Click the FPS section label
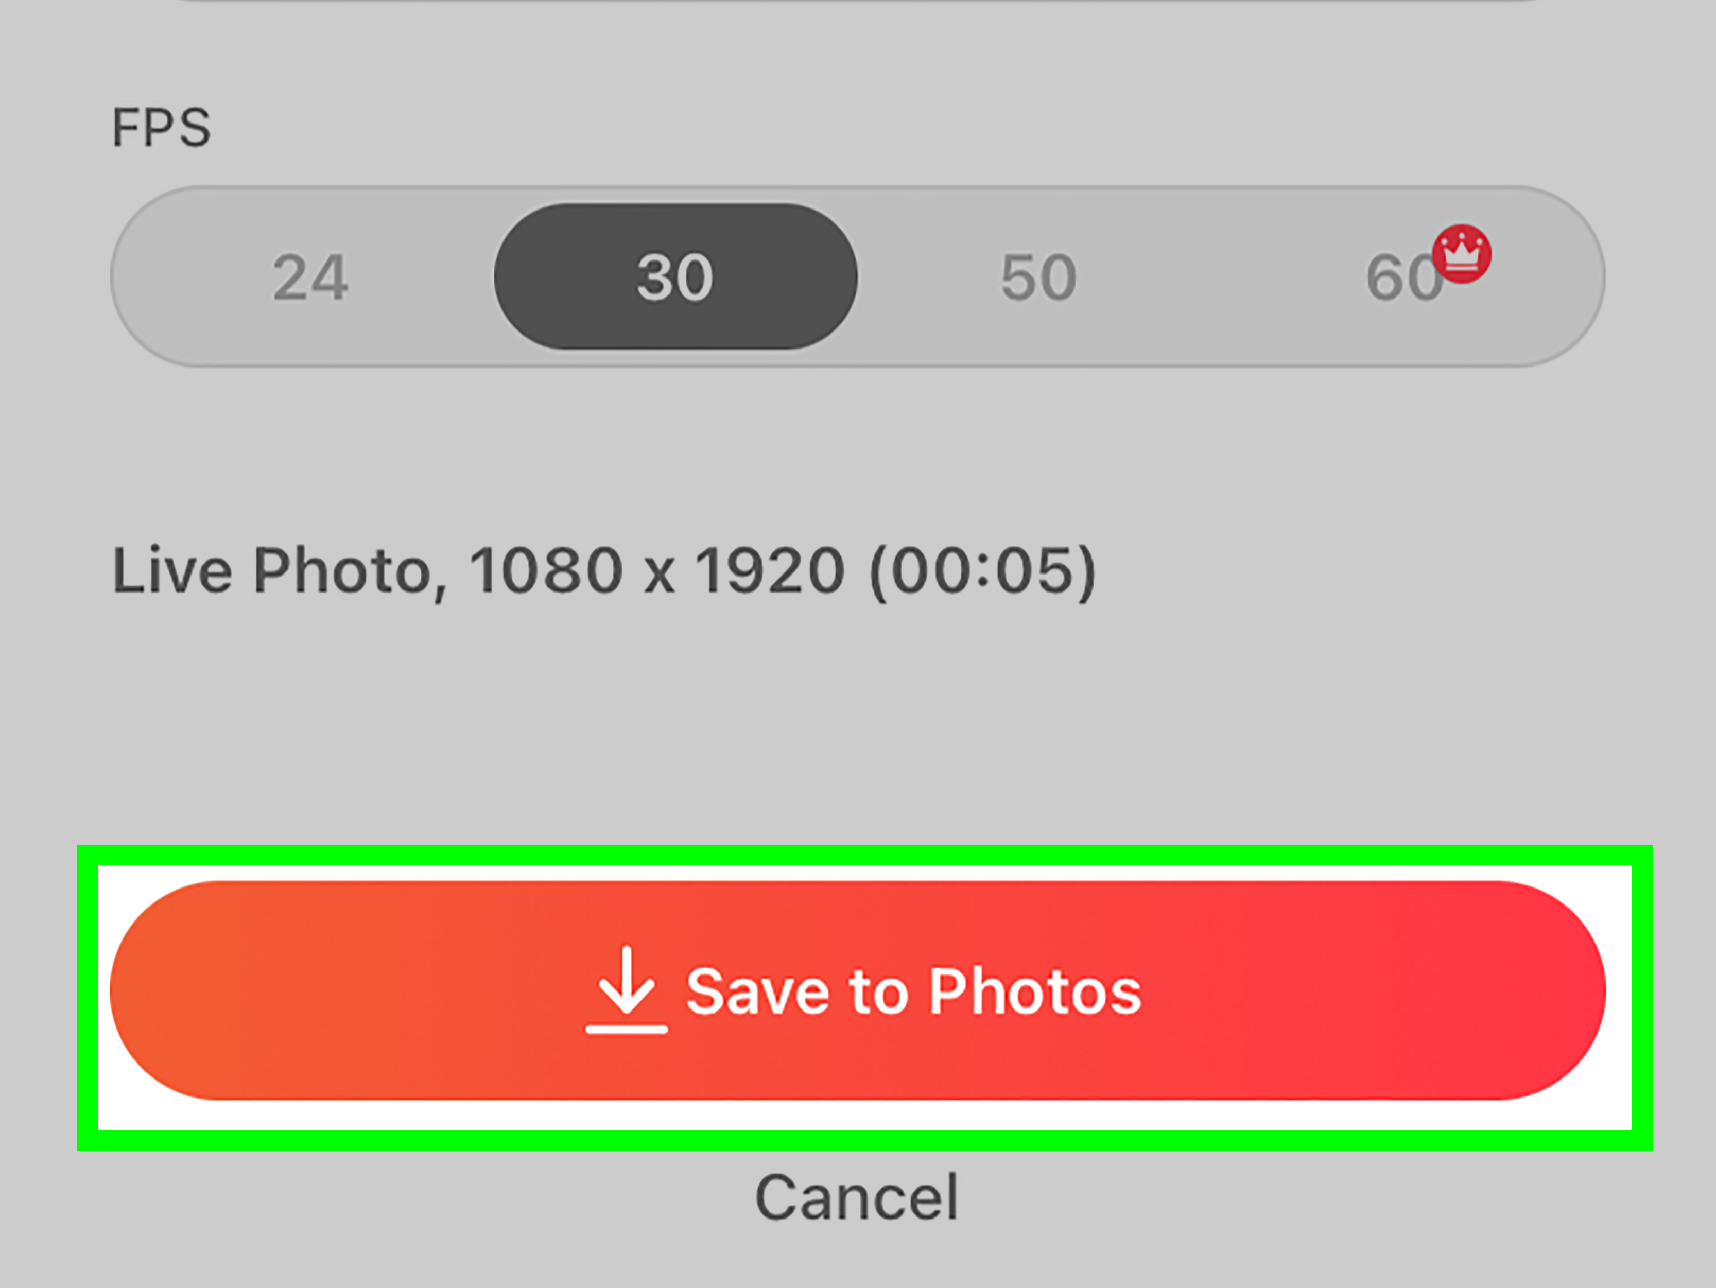The height and width of the screenshot is (1288, 1716). click(161, 128)
